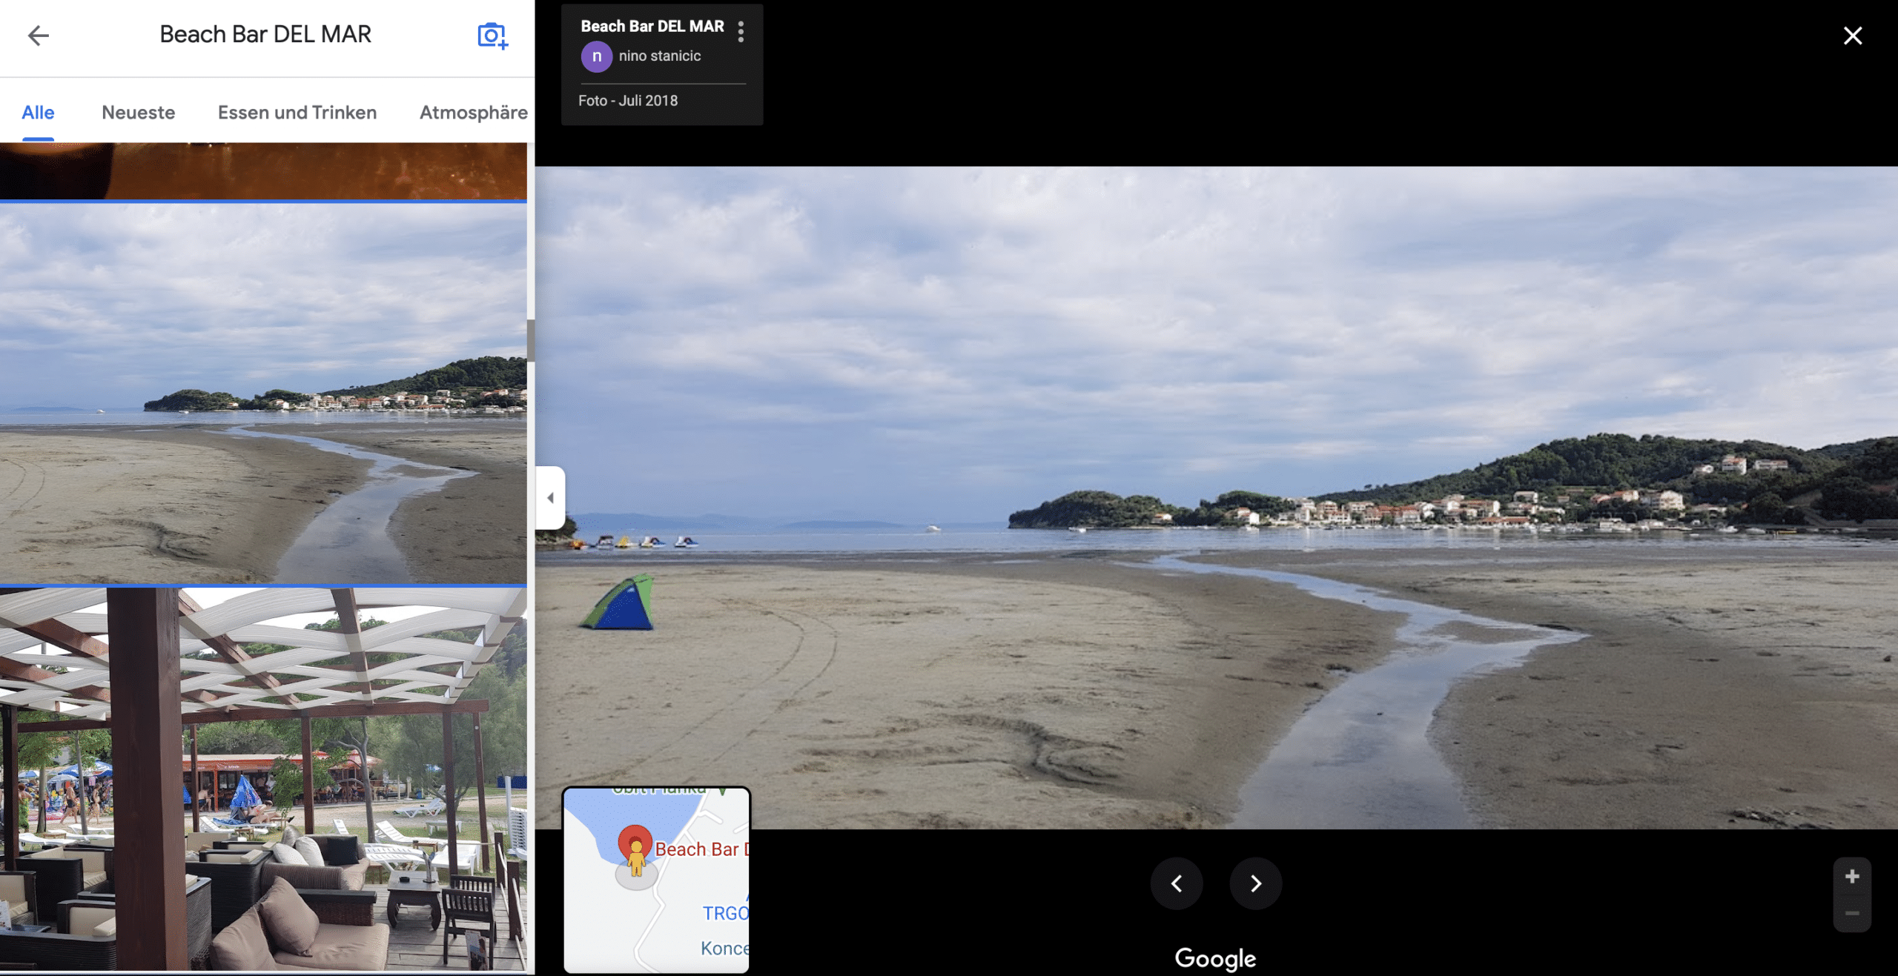Close the photo viewer with the X
Image resolution: width=1898 pixels, height=976 pixels.
1853,36
